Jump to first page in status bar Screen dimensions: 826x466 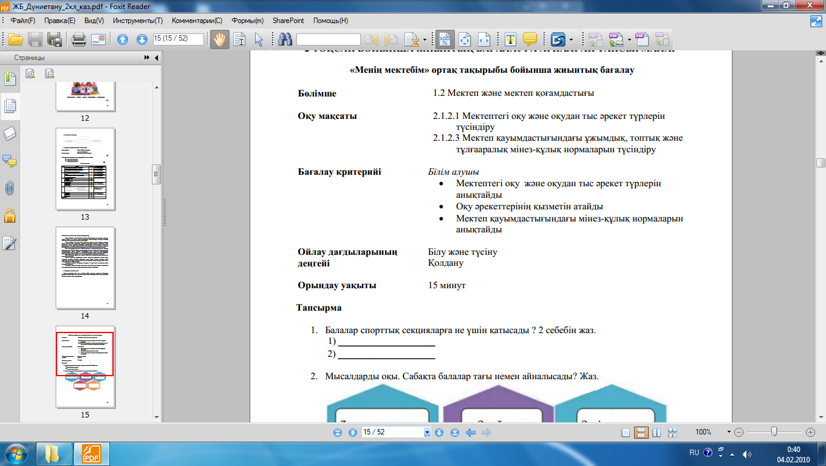click(338, 433)
